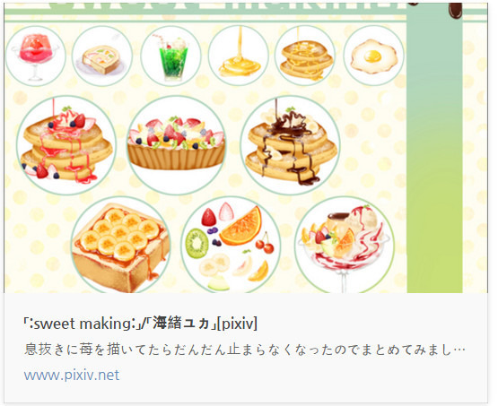Open the sweet making pixiv title
The width and height of the screenshot is (498, 406).
click(140, 324)
